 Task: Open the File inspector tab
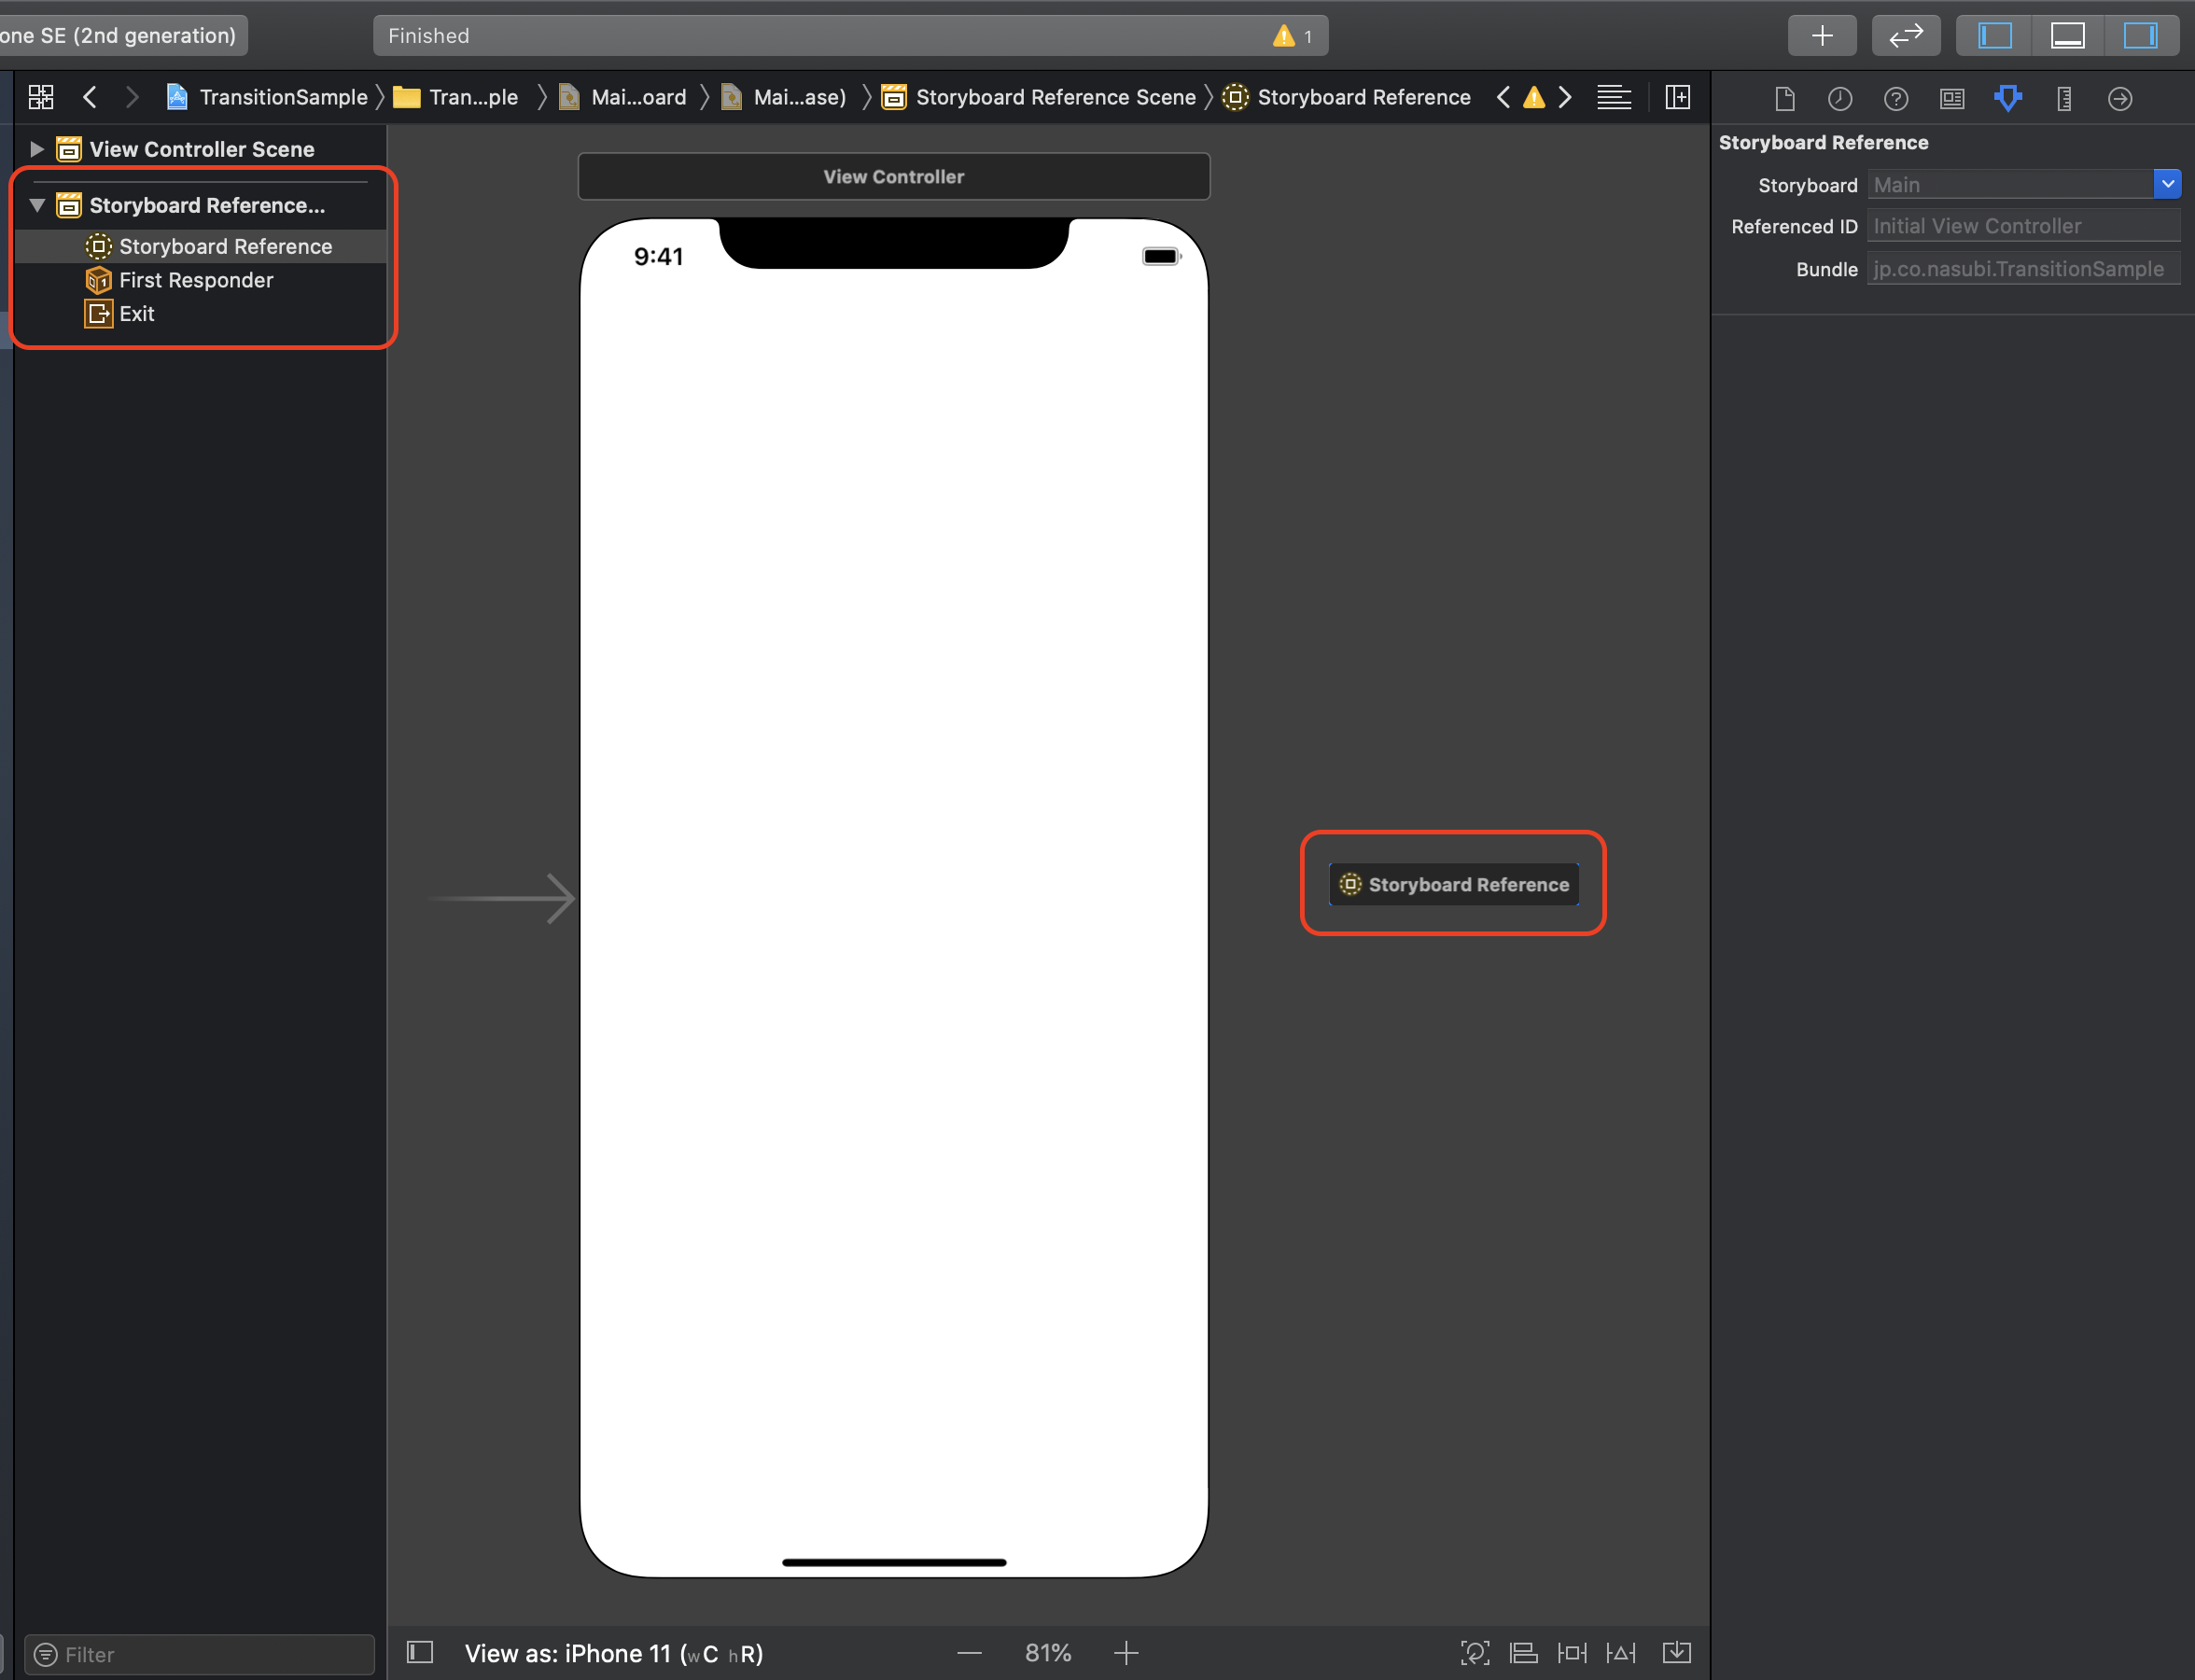click(1785, 98)
